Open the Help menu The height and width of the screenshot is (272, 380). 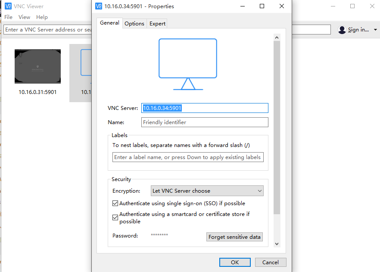(x=42, y=17)
